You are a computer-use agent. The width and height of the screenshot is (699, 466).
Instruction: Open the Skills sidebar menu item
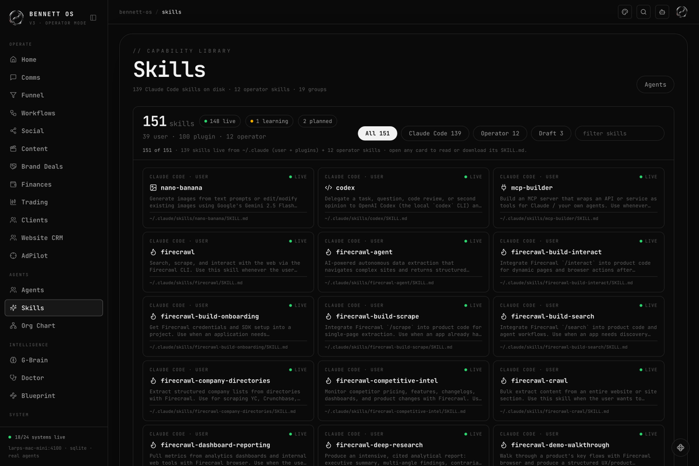pyautogui.click(x=54, y=308)
